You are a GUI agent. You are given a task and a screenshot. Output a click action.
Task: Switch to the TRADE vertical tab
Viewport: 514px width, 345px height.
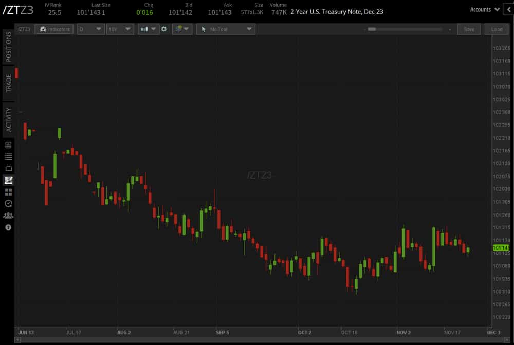pos(9,83)
